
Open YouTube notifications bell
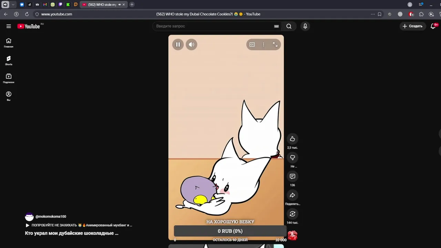[433, 26]
